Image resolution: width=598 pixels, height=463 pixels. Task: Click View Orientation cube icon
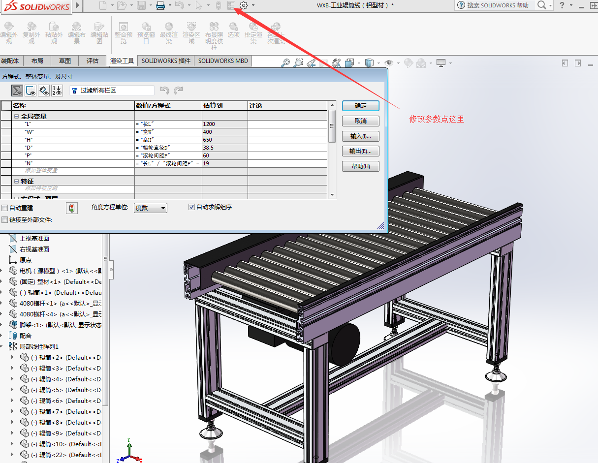click(x=350, y=63)
